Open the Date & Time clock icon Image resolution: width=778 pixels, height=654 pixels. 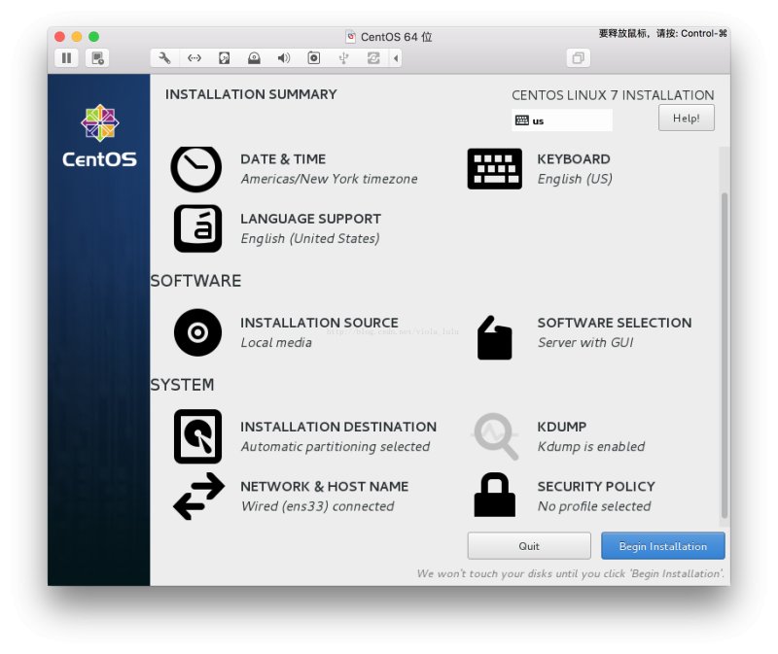click(196, 168)
